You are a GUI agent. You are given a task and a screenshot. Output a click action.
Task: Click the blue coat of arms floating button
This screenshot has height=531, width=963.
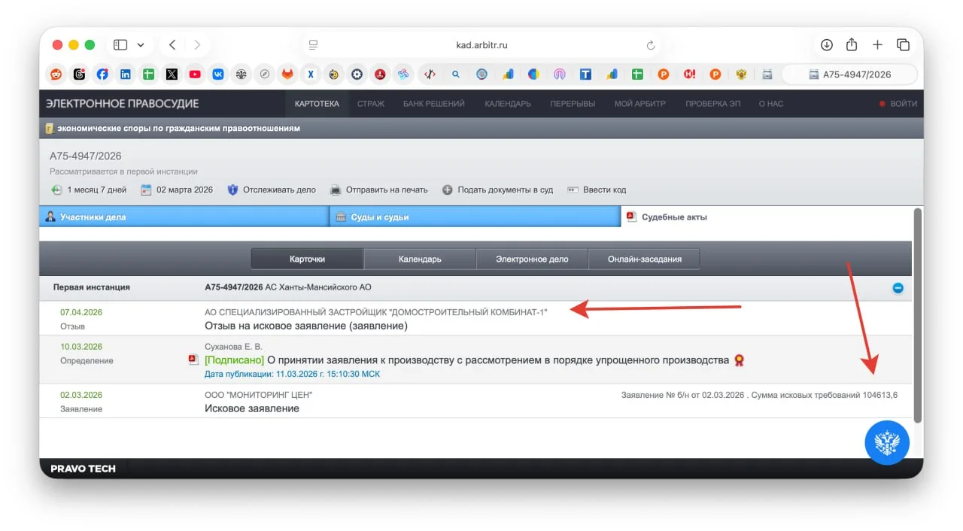(x=887, y=443)
